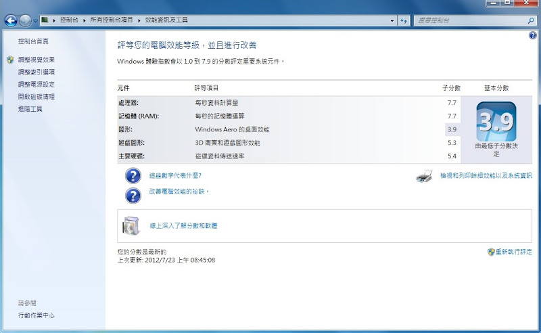The width and height of the screenshot is (541, 333).
Task: Click question icon beside 這些數字代表什麼
Action: (133, 176)
